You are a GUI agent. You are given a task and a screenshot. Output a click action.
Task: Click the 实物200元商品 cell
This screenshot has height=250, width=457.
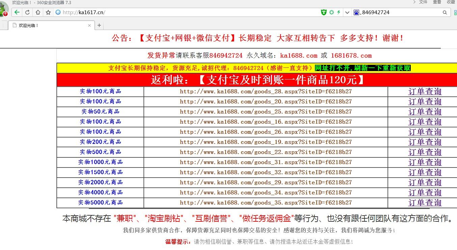tap(101, 142)
